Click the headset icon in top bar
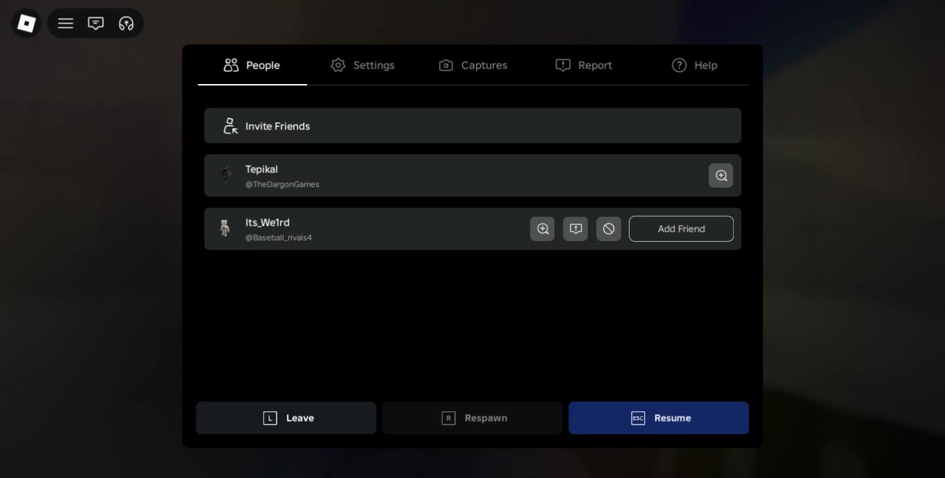The image size is (945, 478). (126, 24)
